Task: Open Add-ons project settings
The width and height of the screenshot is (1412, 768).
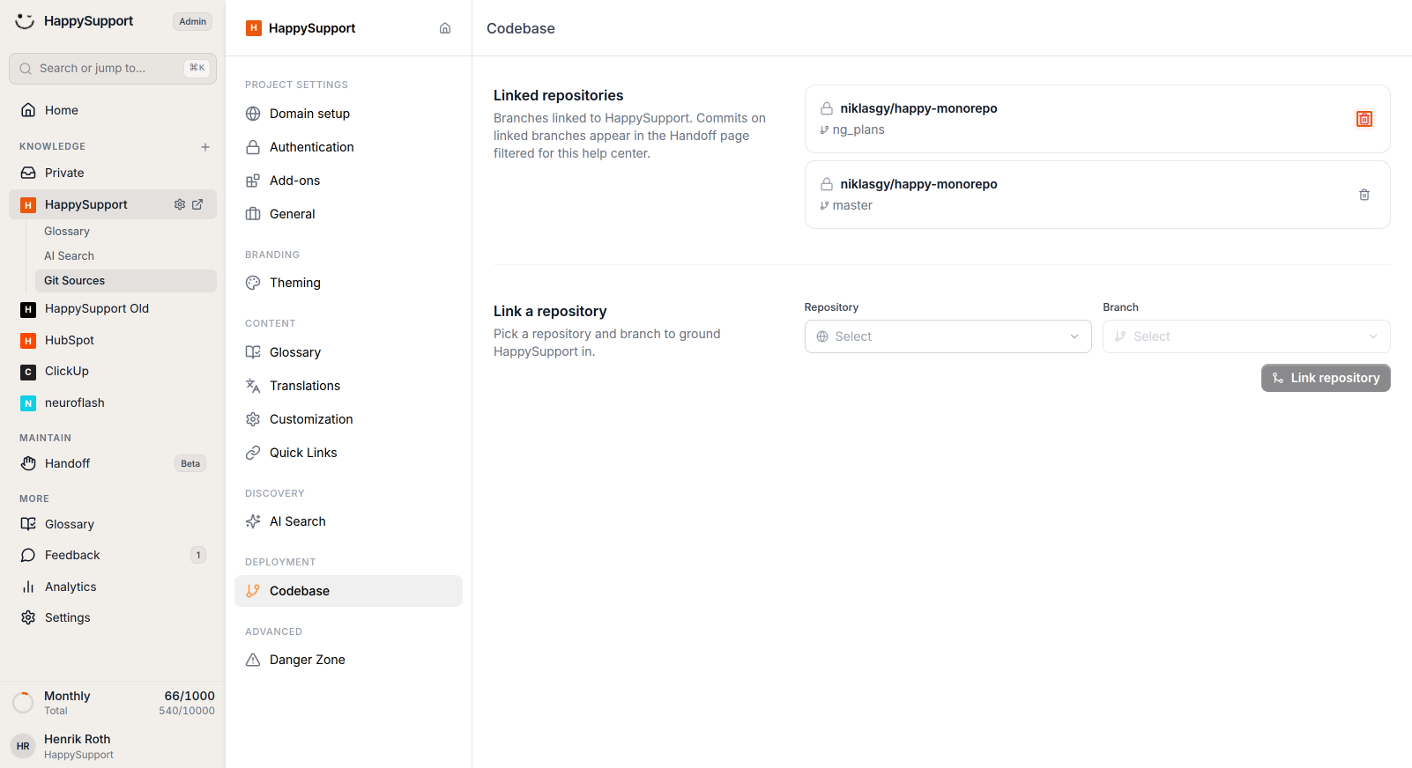Action: pyautogui.click(x=348, y=181)
